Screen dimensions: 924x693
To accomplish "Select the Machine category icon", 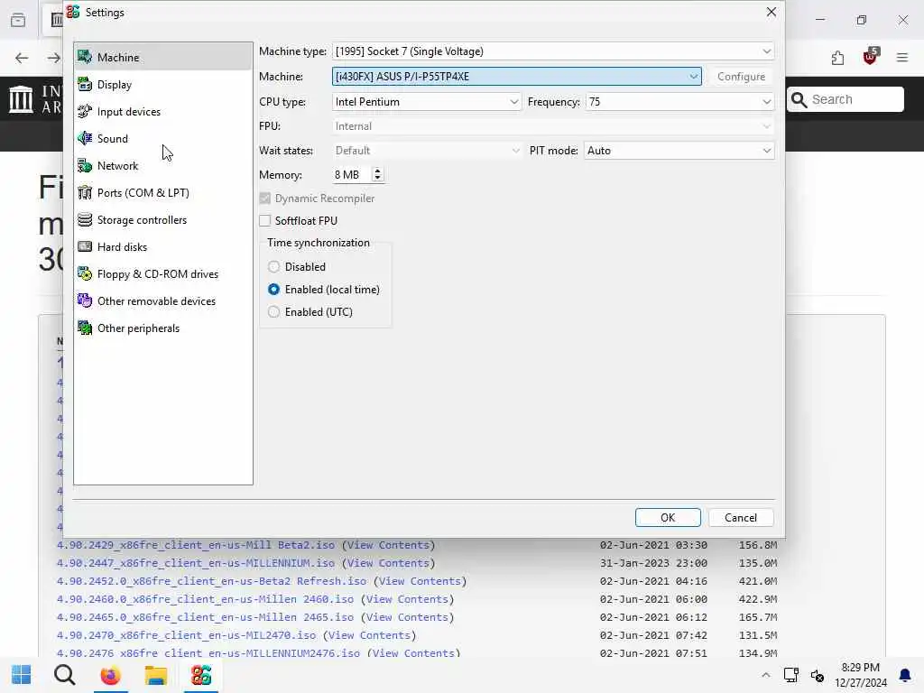I will pos(85,57).
